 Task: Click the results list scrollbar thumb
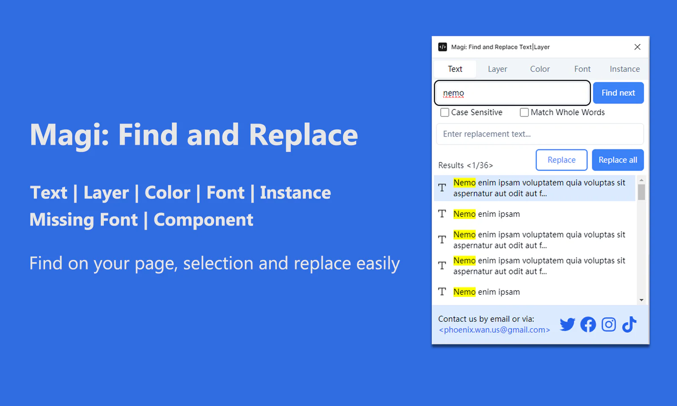click(641, 192)
